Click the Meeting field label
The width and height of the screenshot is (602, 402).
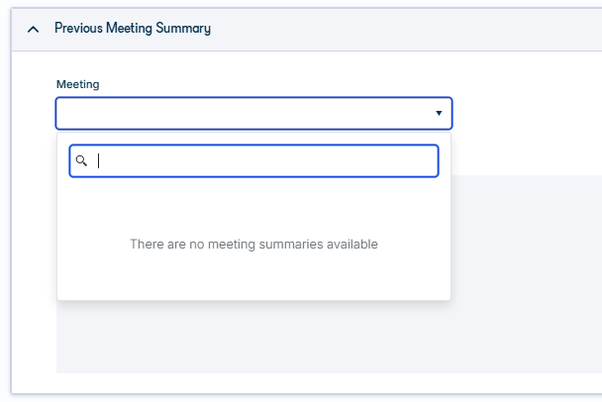point(78,84)
